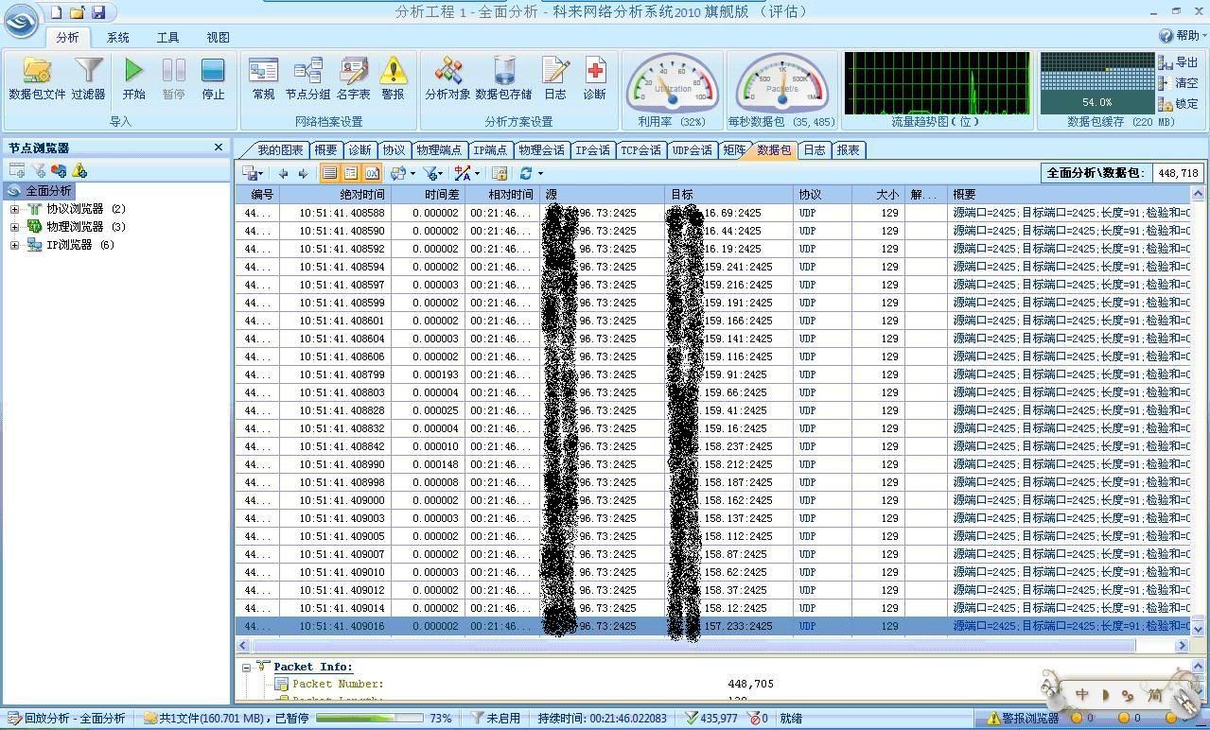Viewport: 1210px width, 730px height.
Task: Toggle the packet detail view button
Action: tap(351, 173)
